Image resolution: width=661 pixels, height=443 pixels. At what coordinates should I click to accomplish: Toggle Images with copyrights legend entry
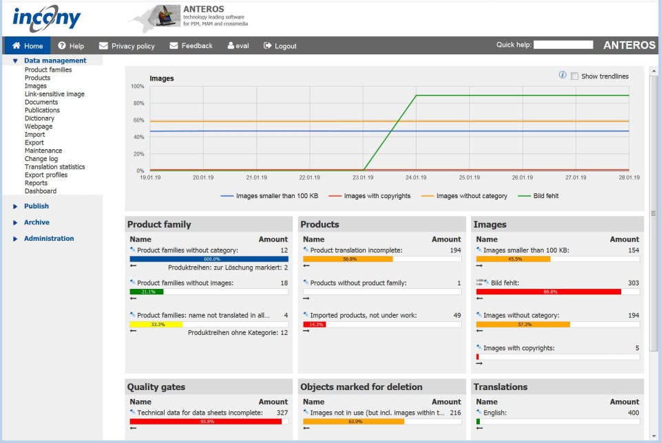tap(370, 196)
